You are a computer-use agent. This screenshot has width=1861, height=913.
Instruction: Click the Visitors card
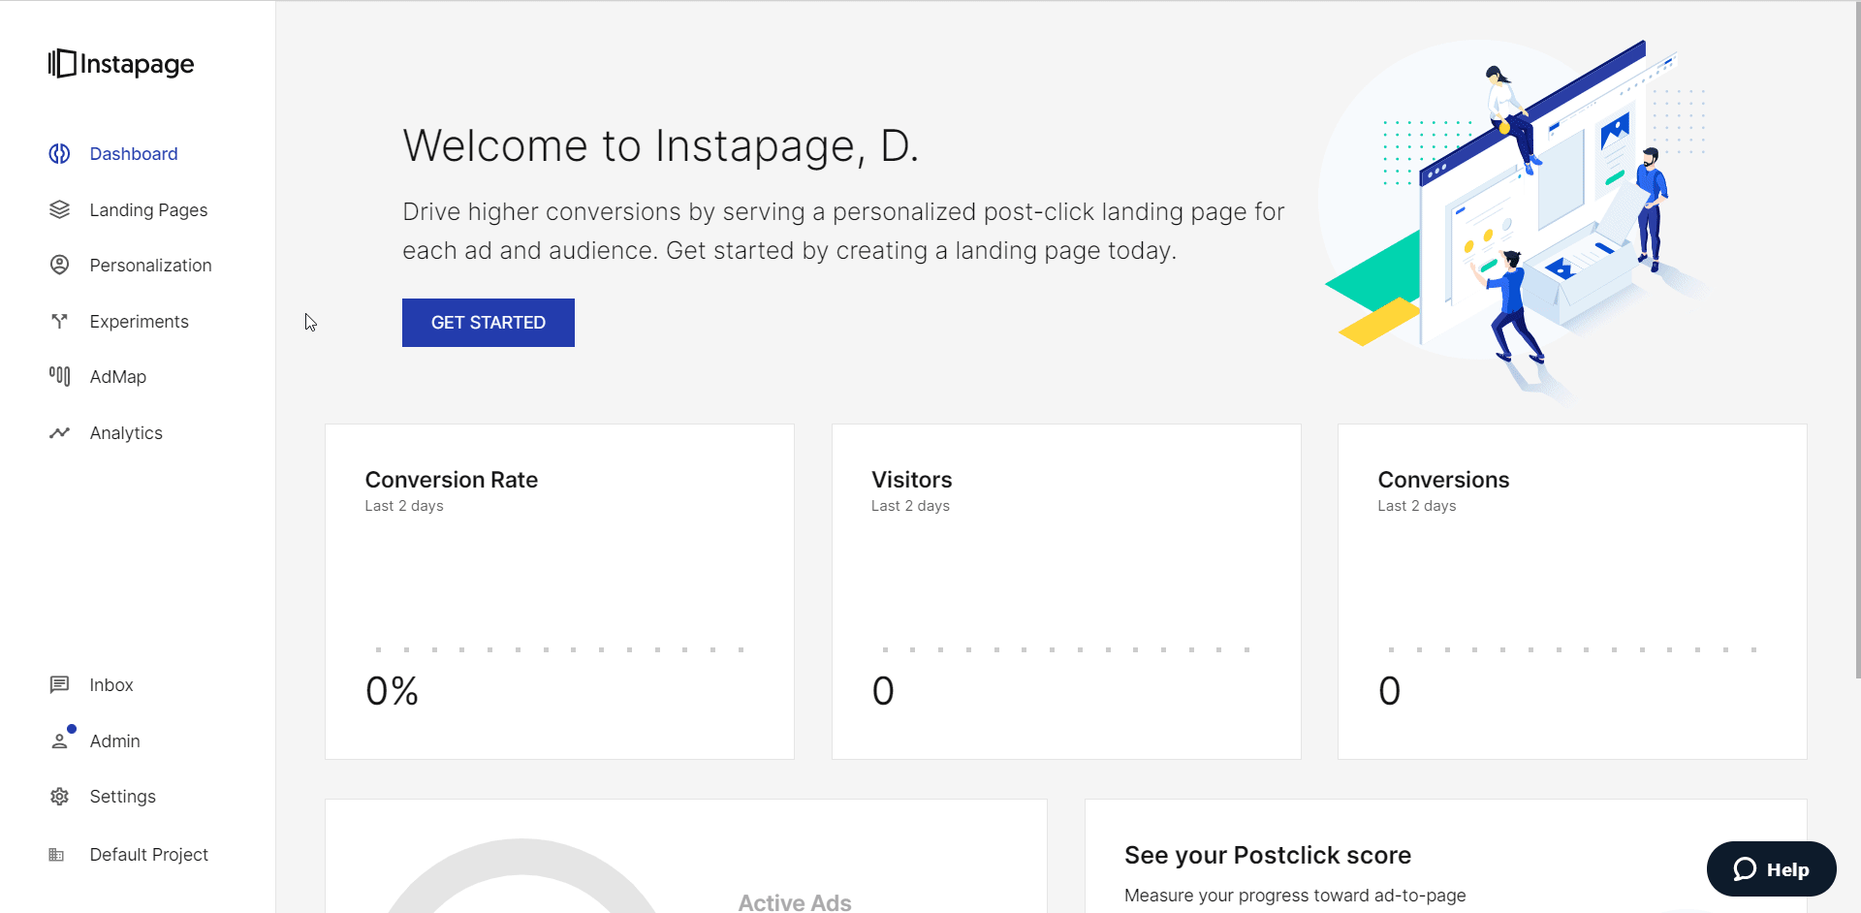(x=1066, y=591)
